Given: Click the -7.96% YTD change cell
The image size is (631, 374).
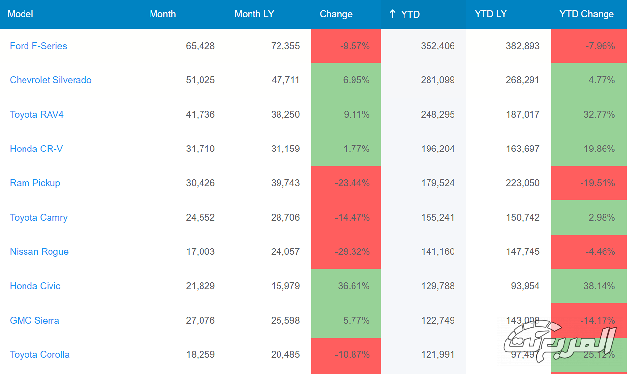Looking at the screenshot, I should 589,46.
